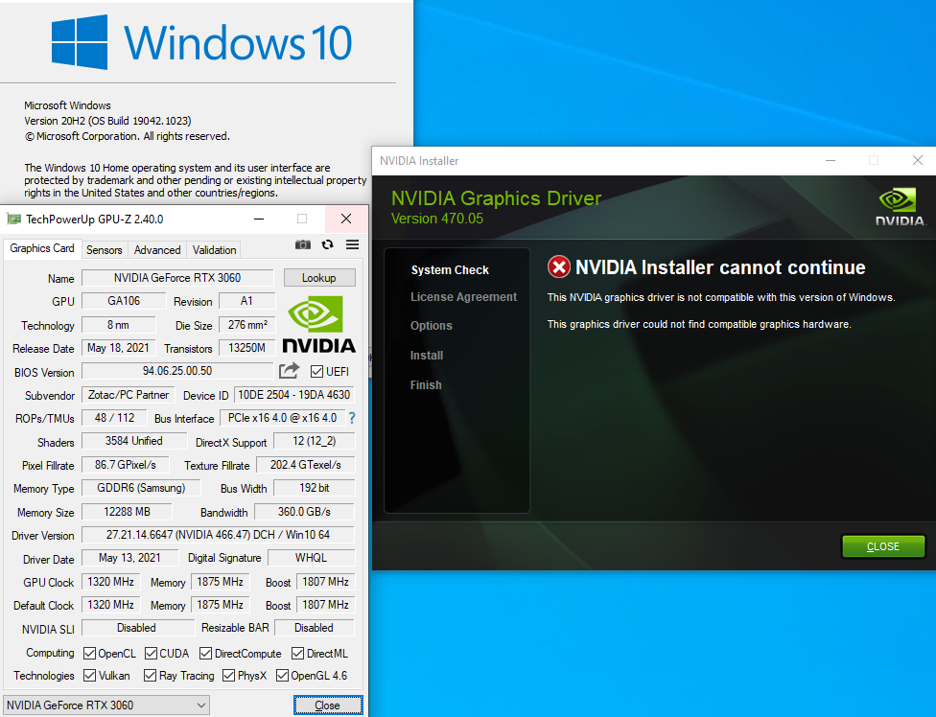Click the Digital Signature WHQL field

[x=311, y=558]
